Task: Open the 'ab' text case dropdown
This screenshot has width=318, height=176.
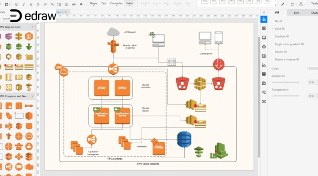Action: pyautogui.click(x=74, y=4)
